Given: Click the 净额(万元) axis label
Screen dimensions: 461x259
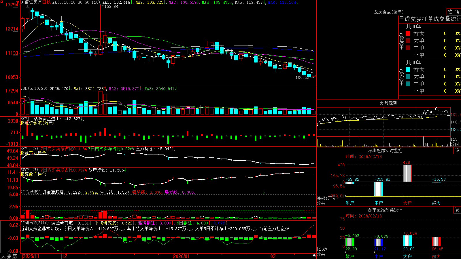Looking at the screenshot, I should pos(327,198).
